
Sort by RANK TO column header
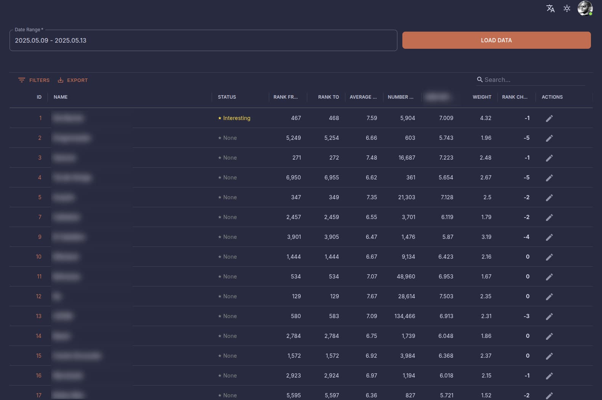click(x=328, y=97)
